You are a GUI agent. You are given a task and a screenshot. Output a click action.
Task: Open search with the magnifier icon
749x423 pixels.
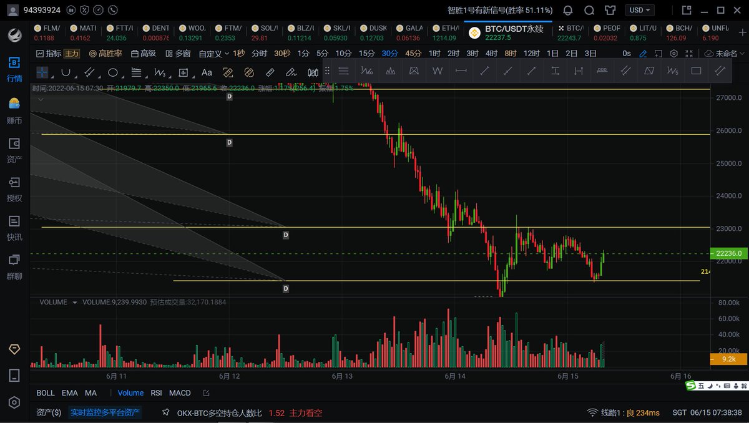click(589, 10)
